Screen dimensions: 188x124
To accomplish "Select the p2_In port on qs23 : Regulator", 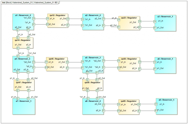I will click(x=140, y=27).
